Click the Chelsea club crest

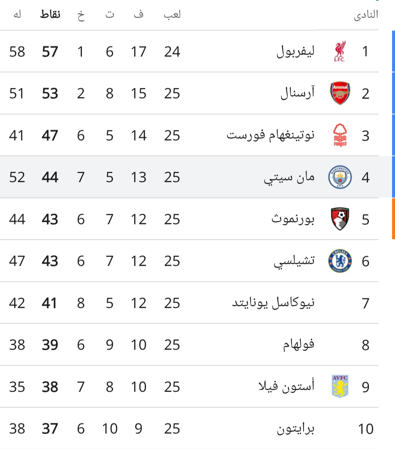[340, 261]
